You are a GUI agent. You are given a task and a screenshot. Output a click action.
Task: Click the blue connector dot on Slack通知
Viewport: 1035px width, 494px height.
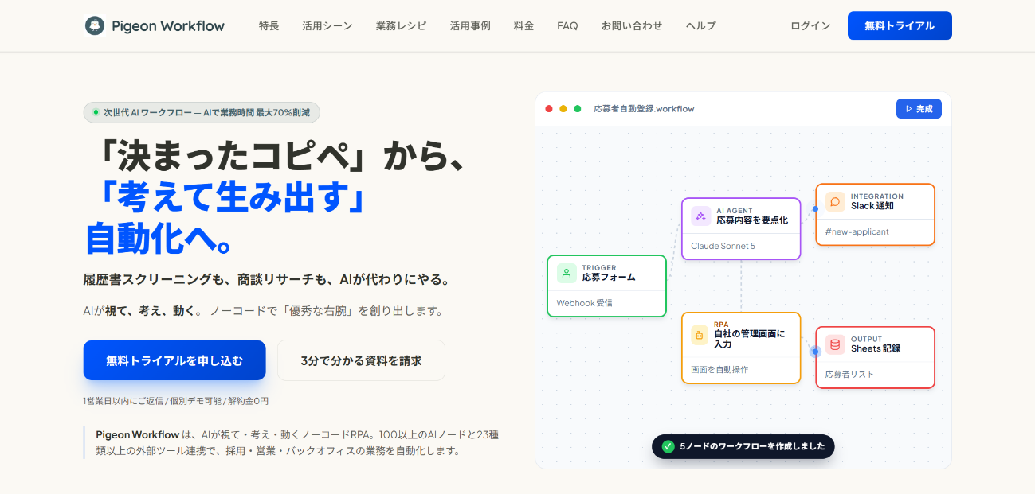click(x=815, y=209)
